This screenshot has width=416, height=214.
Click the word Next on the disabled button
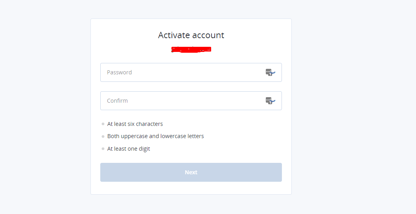191,172
